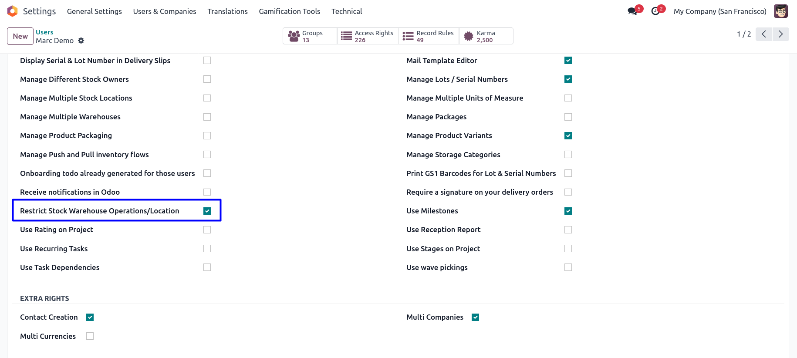Go to the previous user record
Screen dimensions: 797x358
[764, 34]
